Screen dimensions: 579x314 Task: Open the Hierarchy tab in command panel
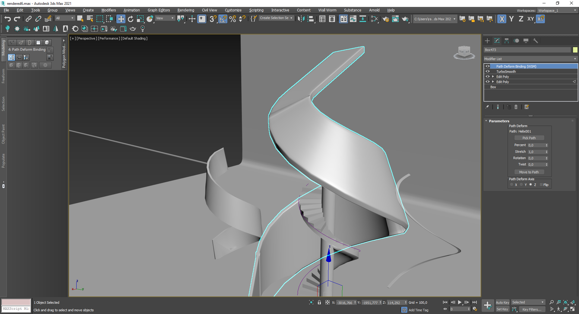click(507, 41)
